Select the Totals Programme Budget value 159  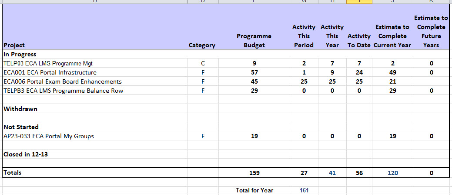(x=254, y=173)
